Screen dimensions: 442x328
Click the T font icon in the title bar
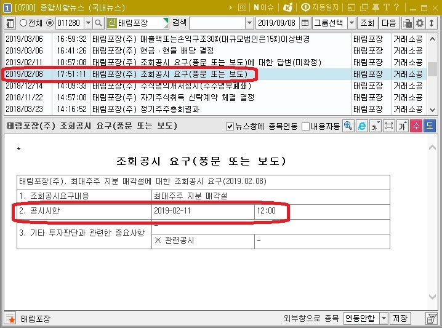point(386,7)
